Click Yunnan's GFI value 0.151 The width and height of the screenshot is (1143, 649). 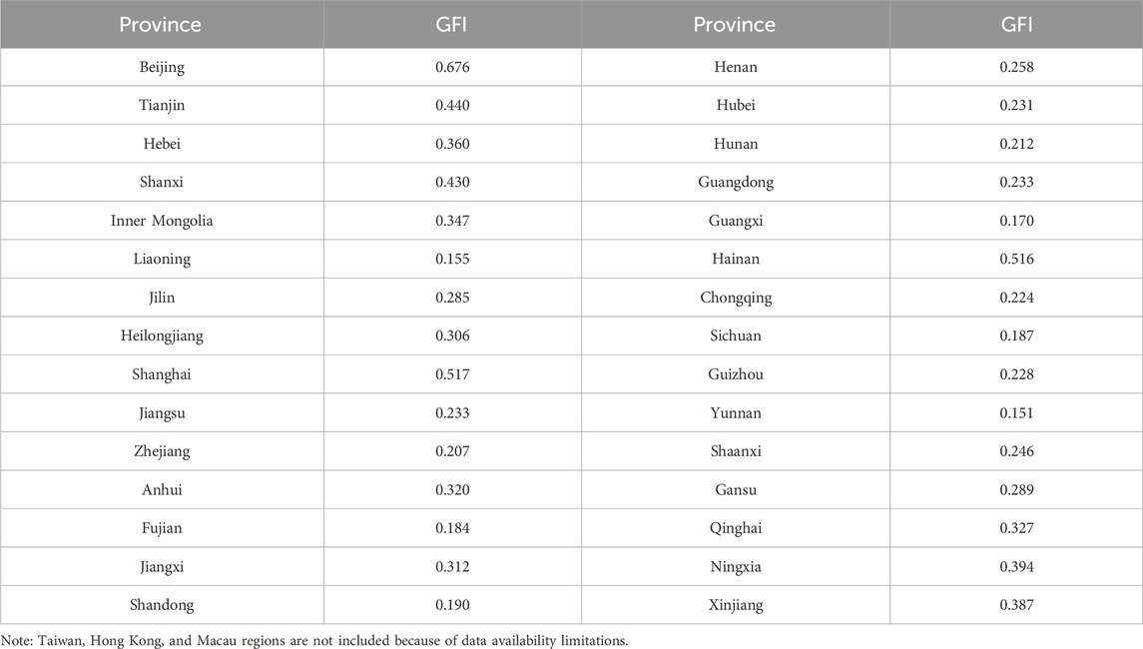(1015, 413)
